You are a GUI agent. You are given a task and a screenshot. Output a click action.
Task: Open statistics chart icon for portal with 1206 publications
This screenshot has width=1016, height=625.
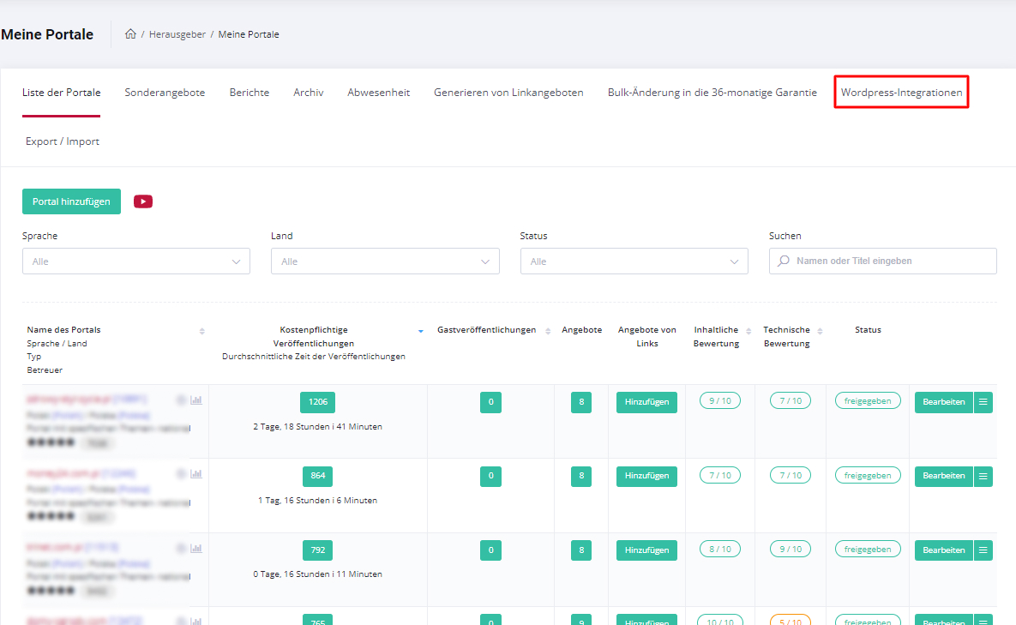click(196, 400)
